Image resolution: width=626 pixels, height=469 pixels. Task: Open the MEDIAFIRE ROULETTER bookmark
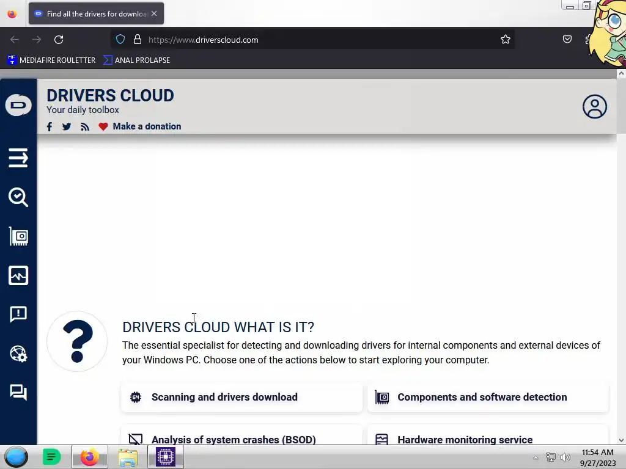(x=51, y=60)
